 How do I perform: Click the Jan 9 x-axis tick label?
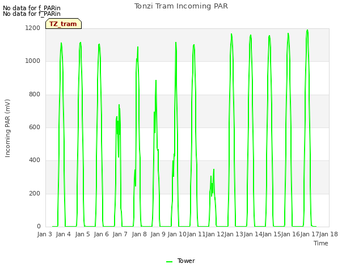coord(158,234)
